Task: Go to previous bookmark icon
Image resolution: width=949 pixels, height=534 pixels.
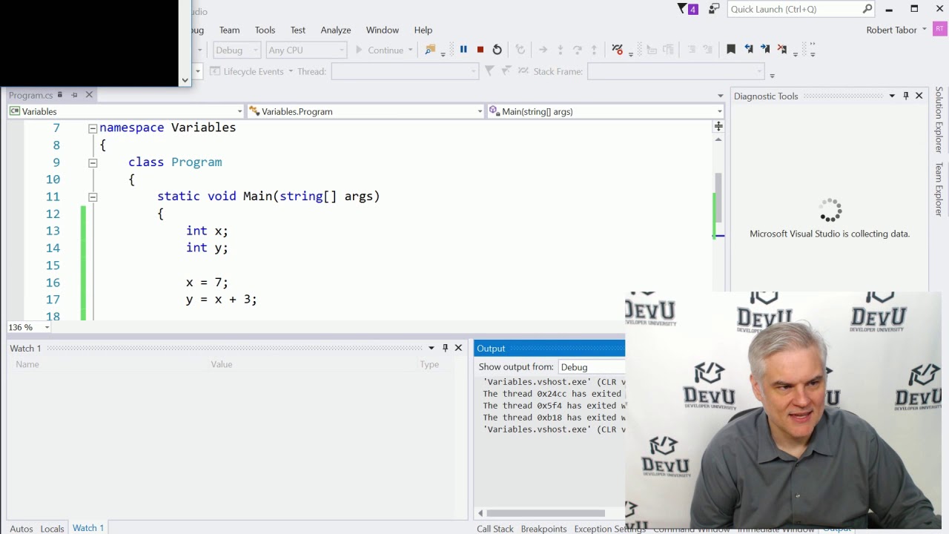Action: [748, 50]
